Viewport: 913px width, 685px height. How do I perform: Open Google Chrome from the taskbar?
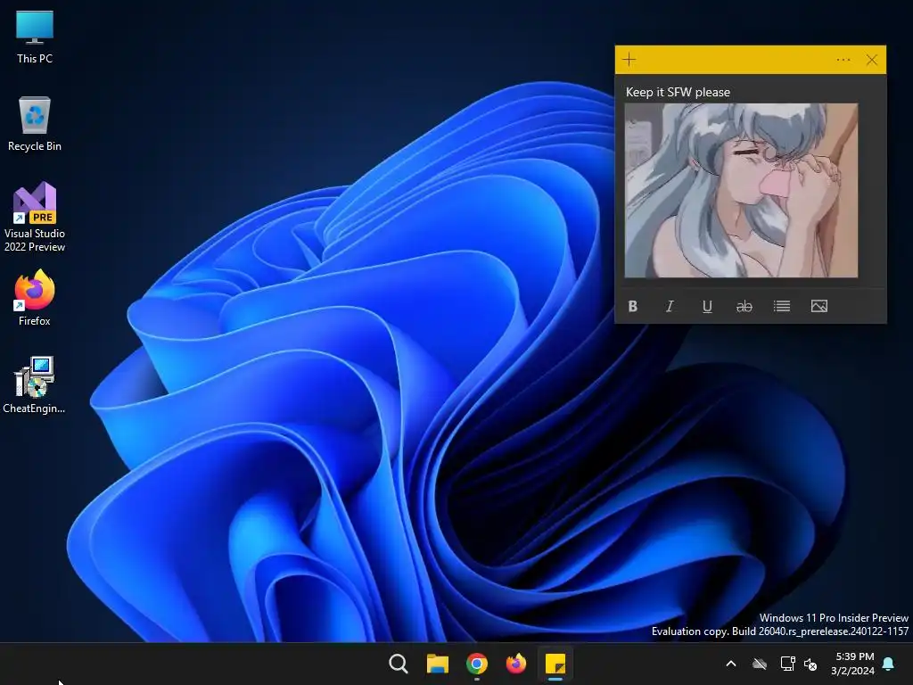(x=477, y=664)
